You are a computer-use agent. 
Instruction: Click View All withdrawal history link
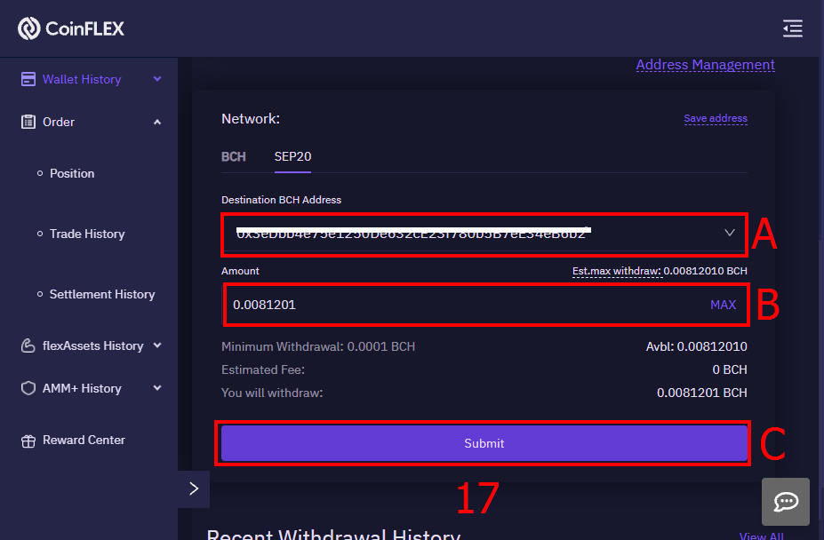(x=762, y=536)
